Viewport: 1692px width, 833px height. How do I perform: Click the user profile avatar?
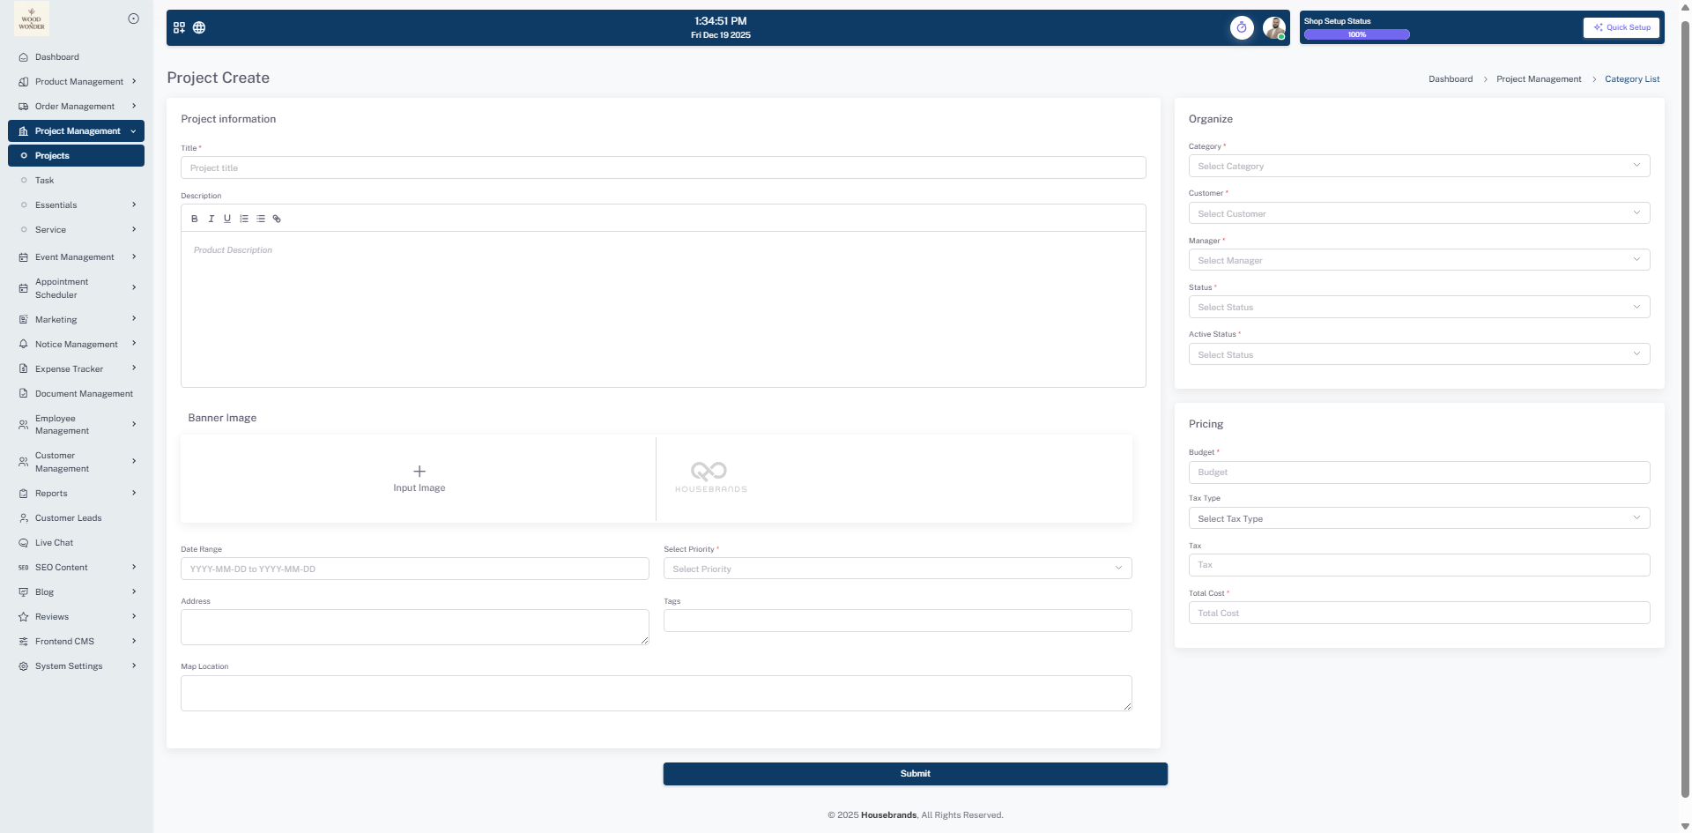point(1273,27)
